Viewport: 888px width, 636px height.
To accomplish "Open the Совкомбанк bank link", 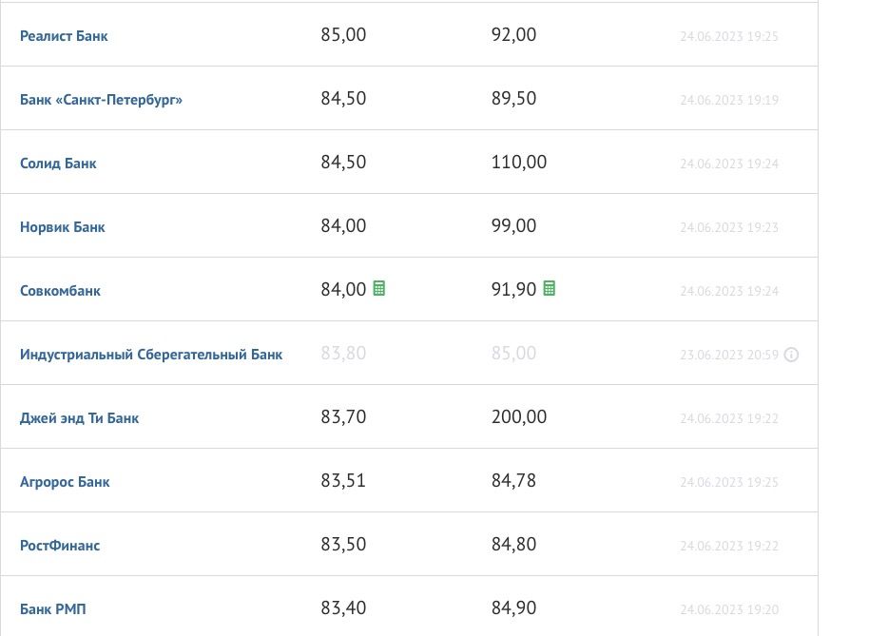I will click(60, 291).
